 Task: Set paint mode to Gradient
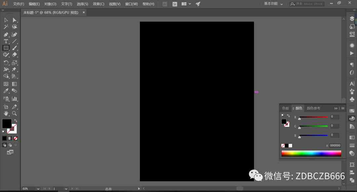click(x=10, y=138)
